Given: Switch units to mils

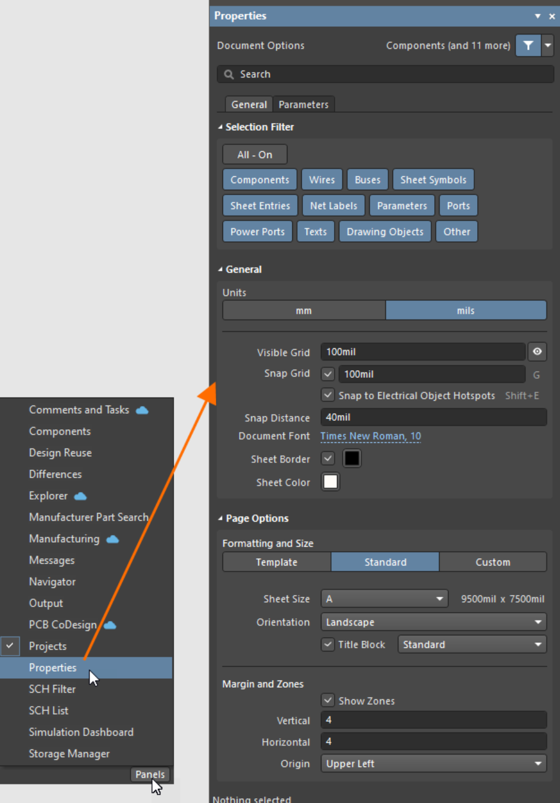Looking at the screenshot, I should click(466, 310).
